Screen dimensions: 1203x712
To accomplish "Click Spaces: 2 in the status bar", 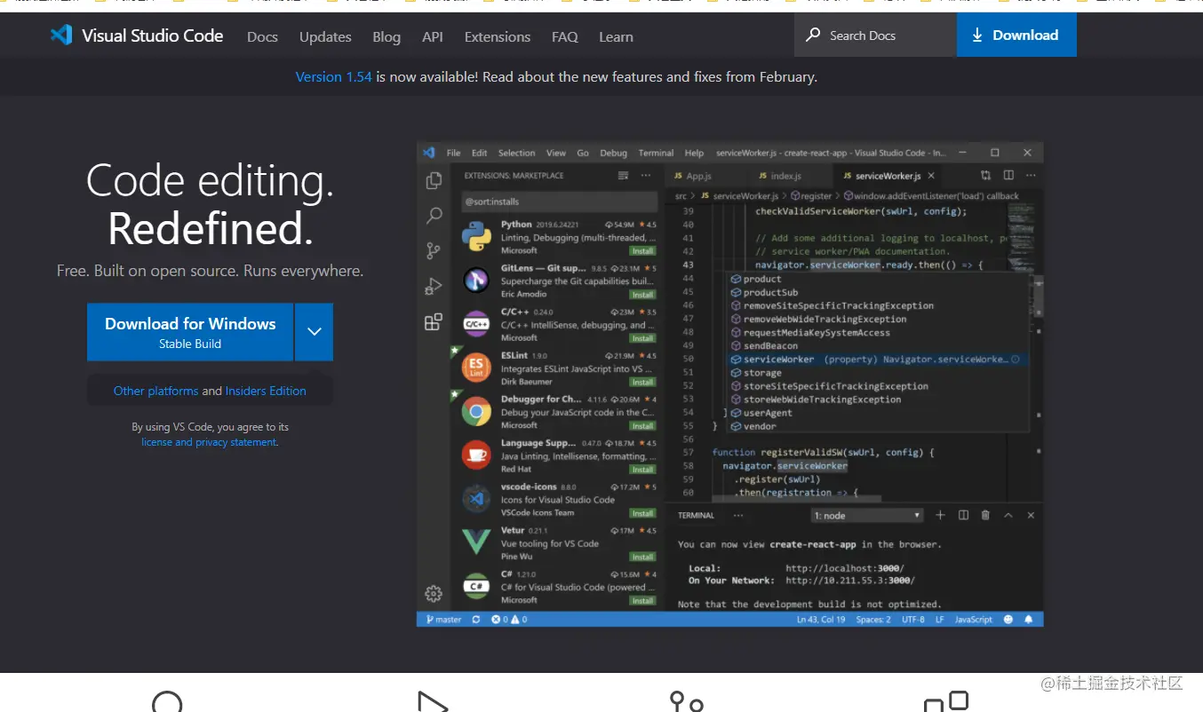I will pyautogui.click(x=873, y=620).
